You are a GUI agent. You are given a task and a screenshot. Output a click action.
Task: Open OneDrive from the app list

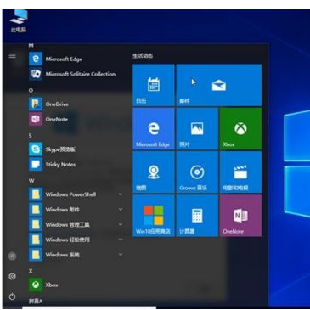(76, 104)
